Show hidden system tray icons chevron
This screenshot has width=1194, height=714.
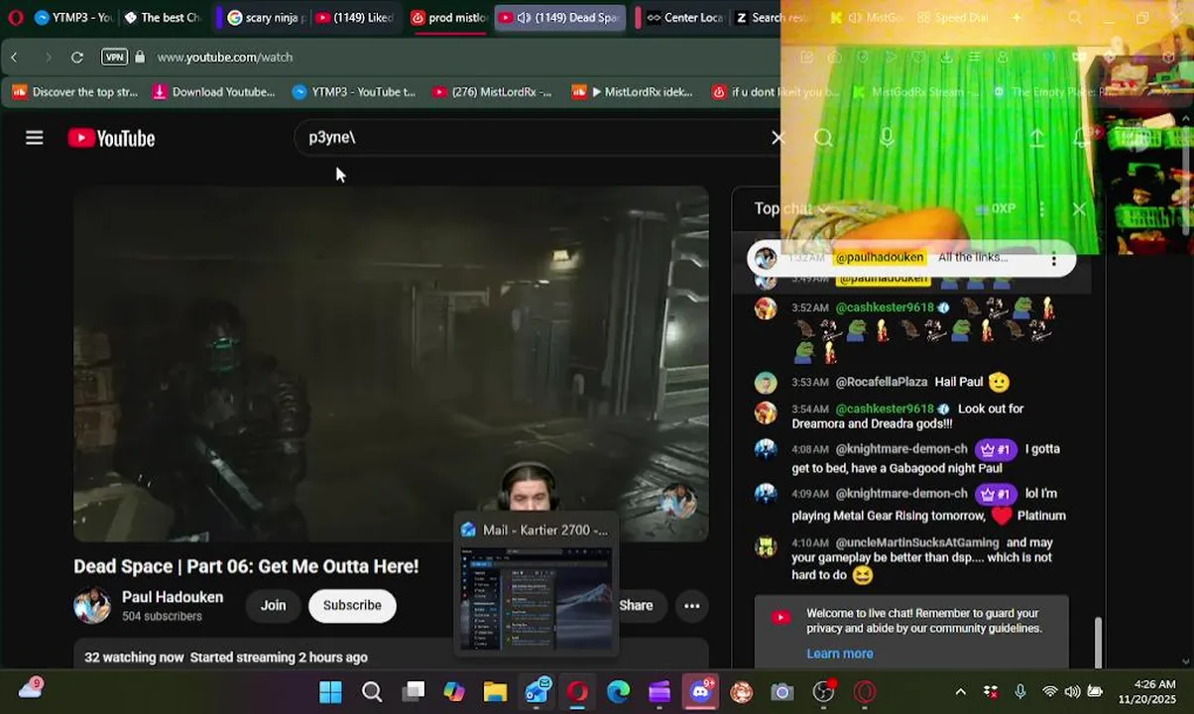pyautogui.click(x=960, y=691)
